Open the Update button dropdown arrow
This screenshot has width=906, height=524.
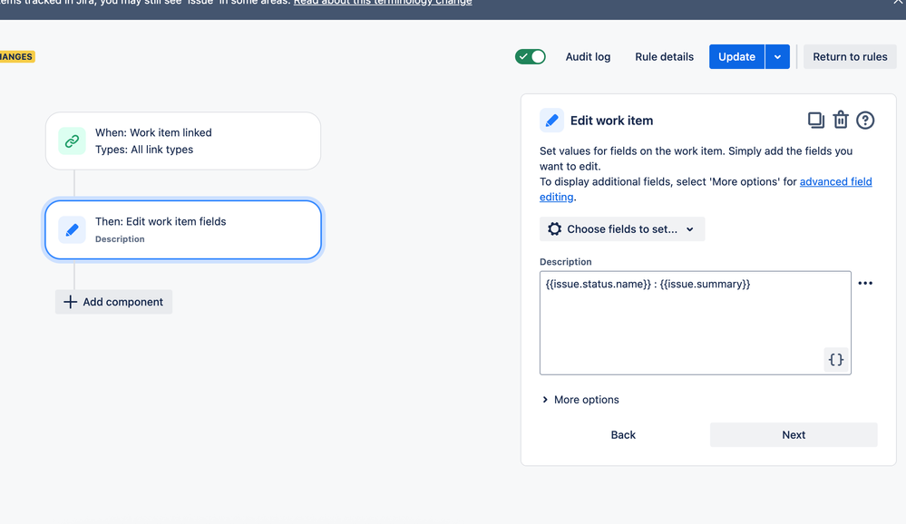778,56
